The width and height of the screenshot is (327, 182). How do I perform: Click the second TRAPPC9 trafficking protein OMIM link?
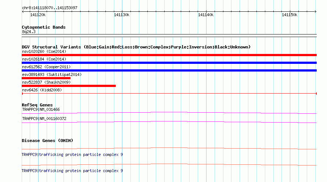[72, 171]
